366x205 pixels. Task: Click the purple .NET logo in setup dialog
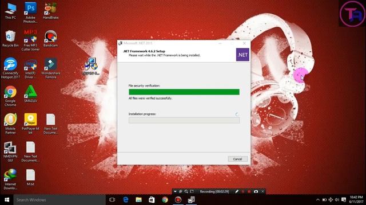click(242, 55)
